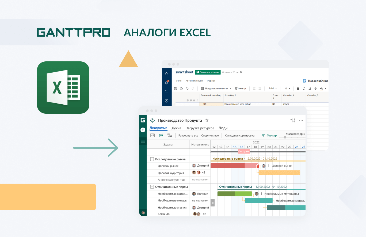Open the hamburger menu in GanttPRO sidebar
This screenshot has height=237, width=366.
pos(143,141)
